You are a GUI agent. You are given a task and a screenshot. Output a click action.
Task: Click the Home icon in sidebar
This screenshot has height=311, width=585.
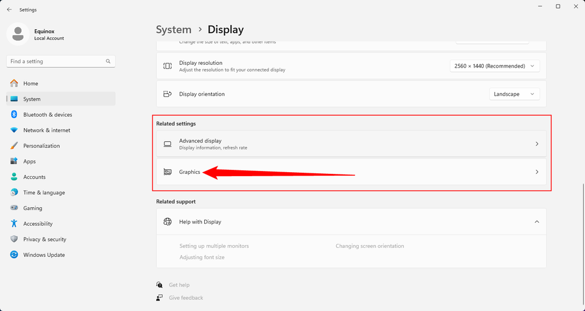click(x=14, y=83)
